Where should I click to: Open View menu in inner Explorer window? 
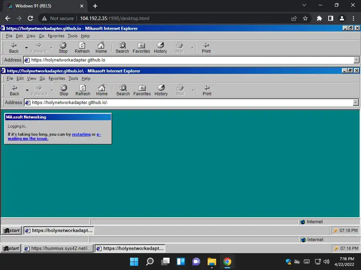pos(31,78)
